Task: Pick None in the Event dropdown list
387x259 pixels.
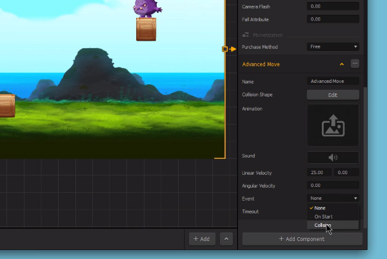Action: pyautogui.click(x=333, y=208)
